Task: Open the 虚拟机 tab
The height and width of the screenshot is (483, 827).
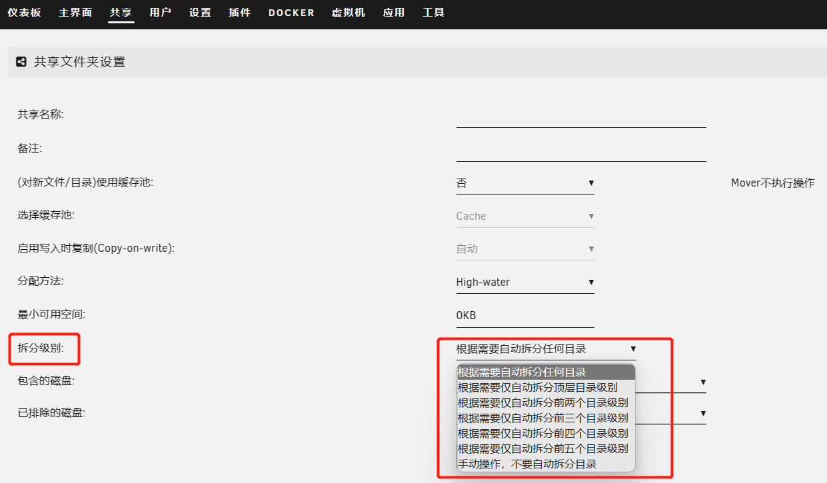Action: click(x=349, y=13)
